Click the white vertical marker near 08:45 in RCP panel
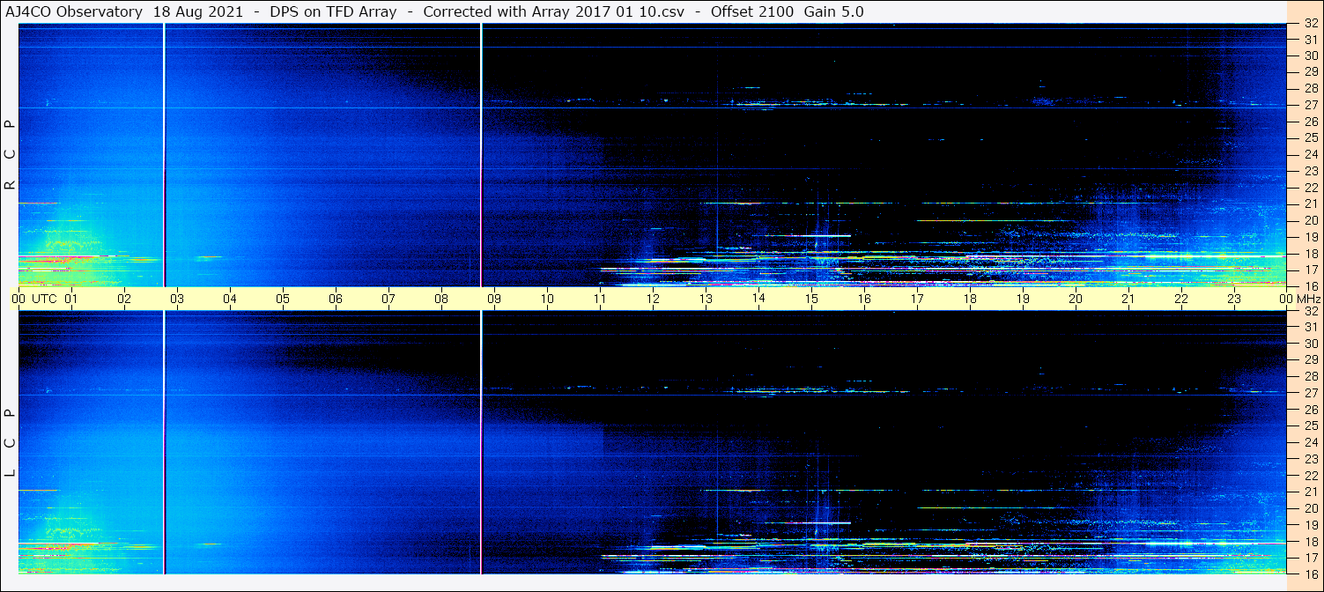The height and width of the screenshot is (592, 1324). [481, 155]
